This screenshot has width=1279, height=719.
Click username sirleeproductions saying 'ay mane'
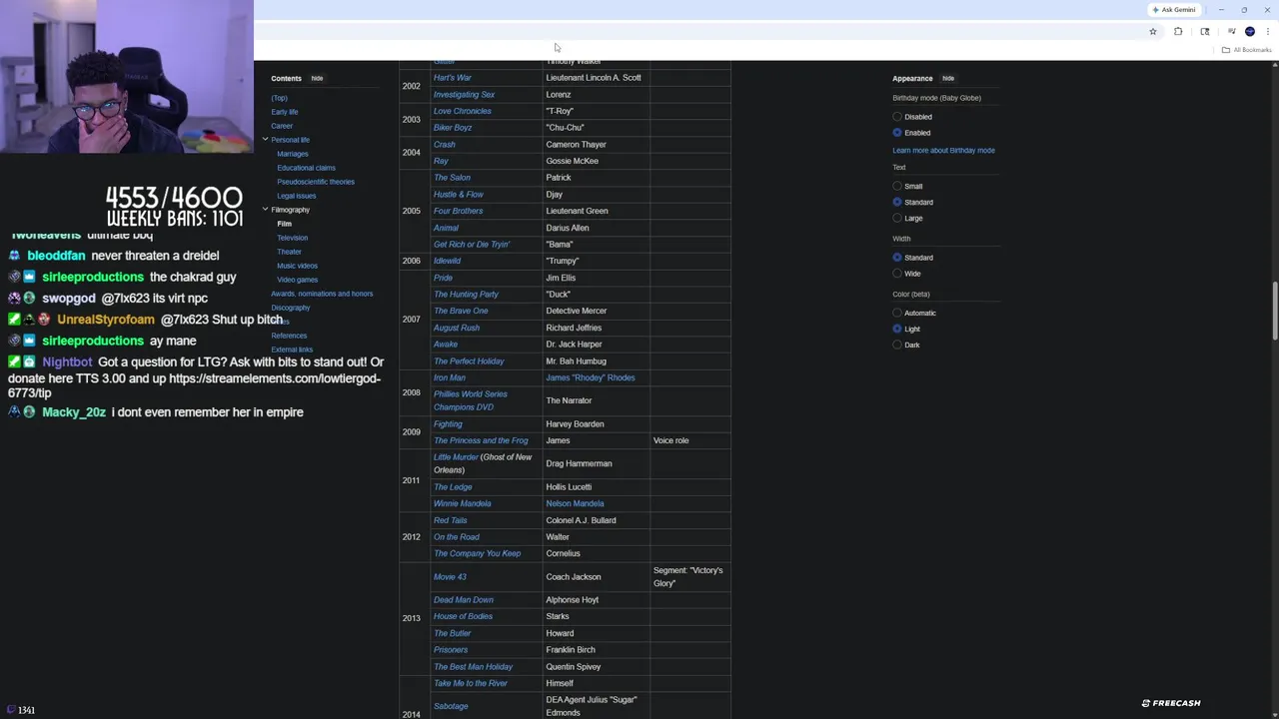point(93,342)
